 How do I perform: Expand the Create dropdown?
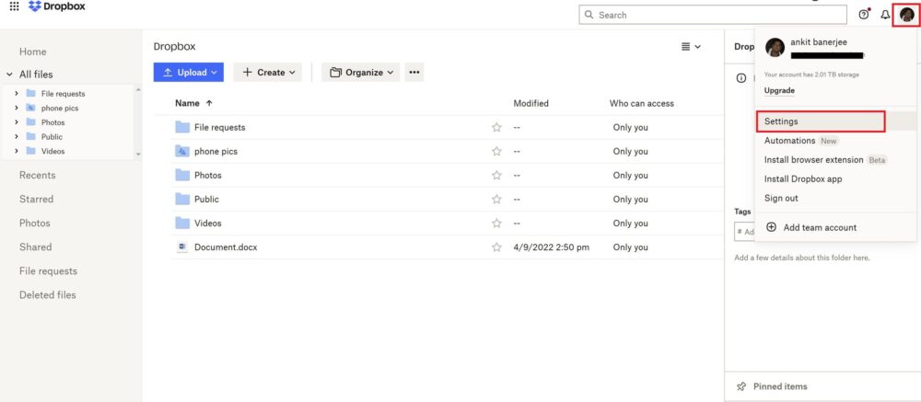coord(269,73)
